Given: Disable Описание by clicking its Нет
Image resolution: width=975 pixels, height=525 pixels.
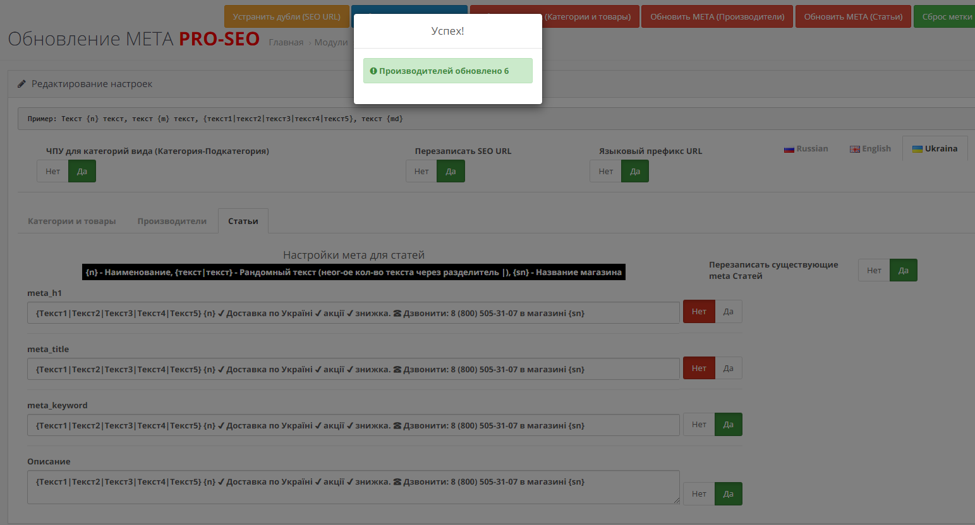Looking at the screenshot, I should (699, 494).
